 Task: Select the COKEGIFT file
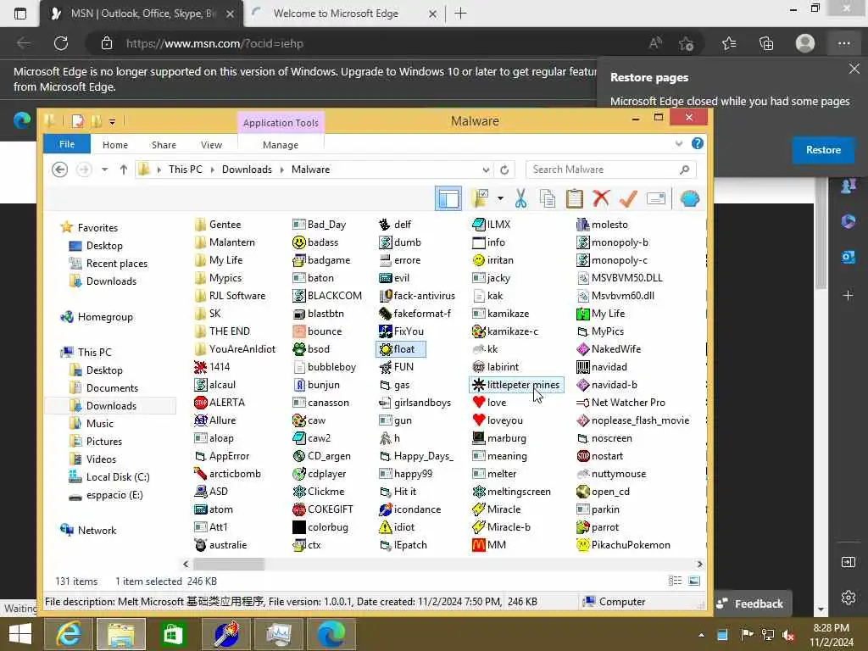point(323,509)
